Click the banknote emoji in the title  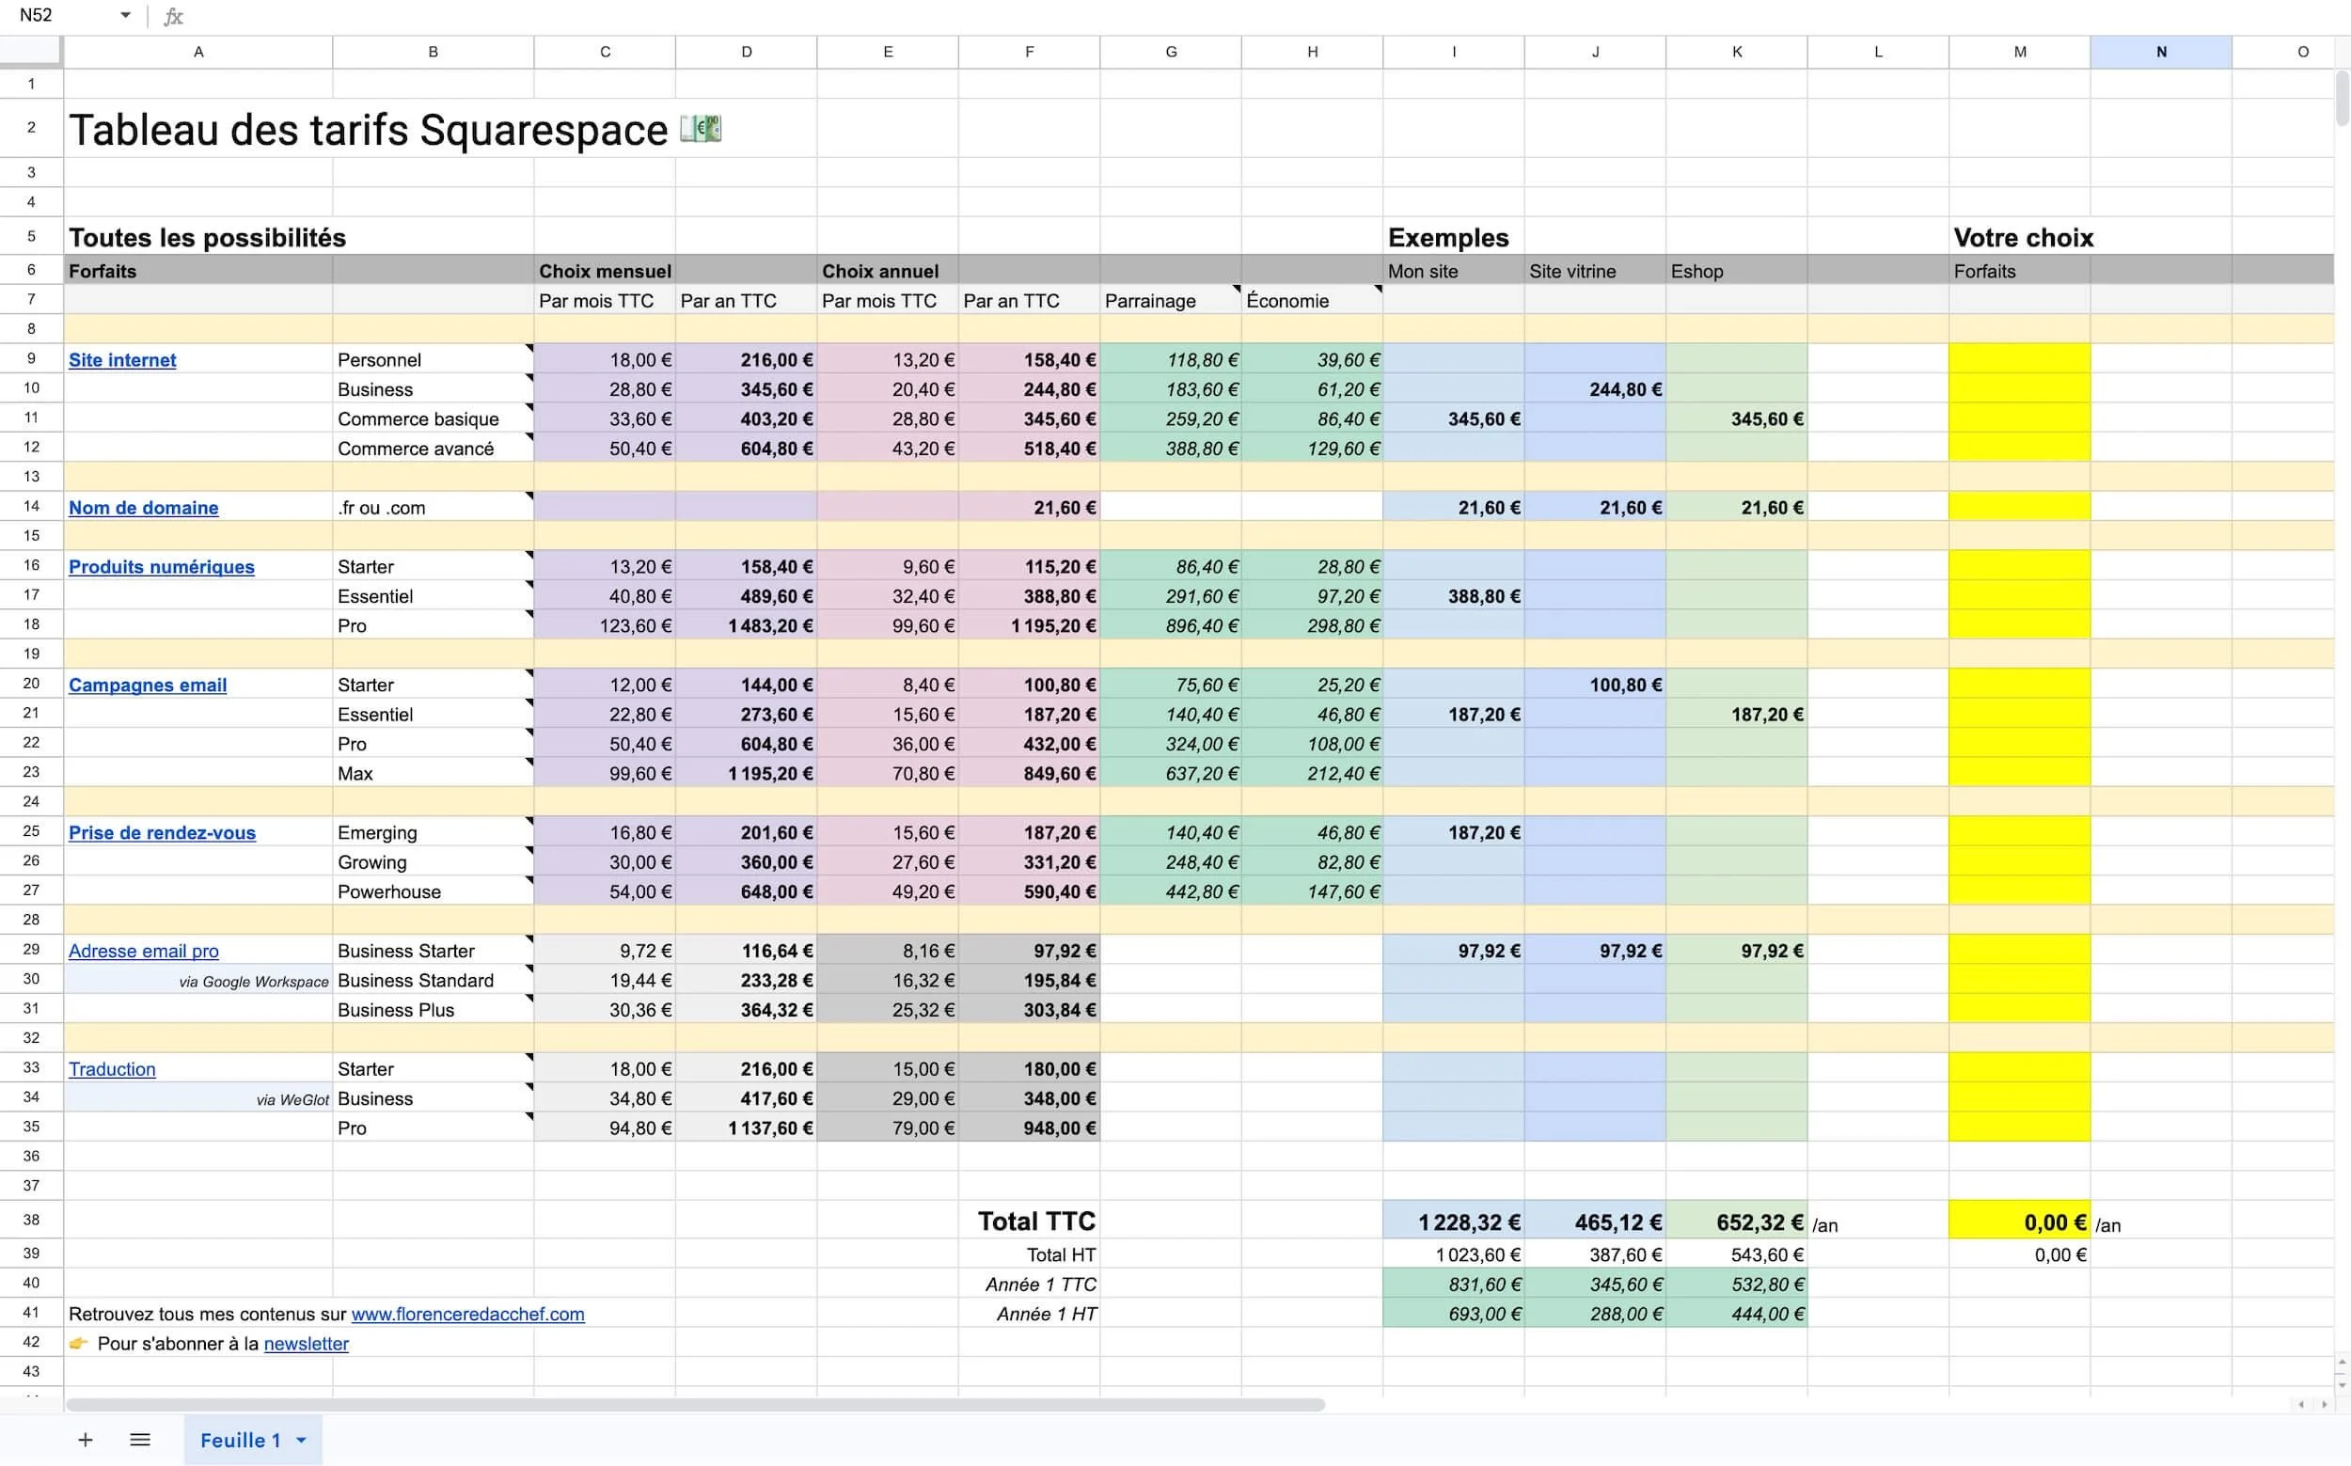[700, 128]
